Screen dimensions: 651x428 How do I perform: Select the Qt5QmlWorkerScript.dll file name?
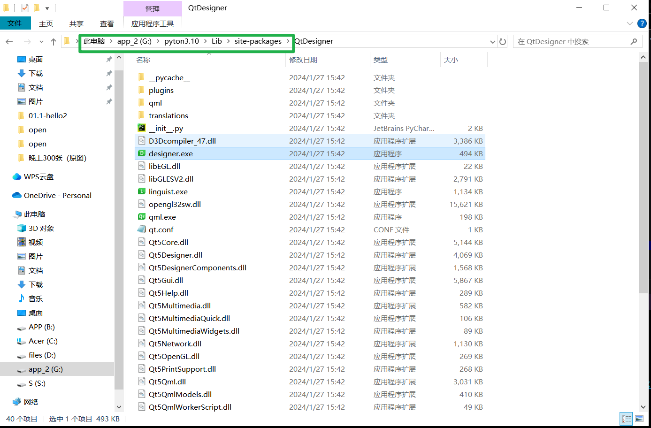pyautogui.click(x=190, y=407)
